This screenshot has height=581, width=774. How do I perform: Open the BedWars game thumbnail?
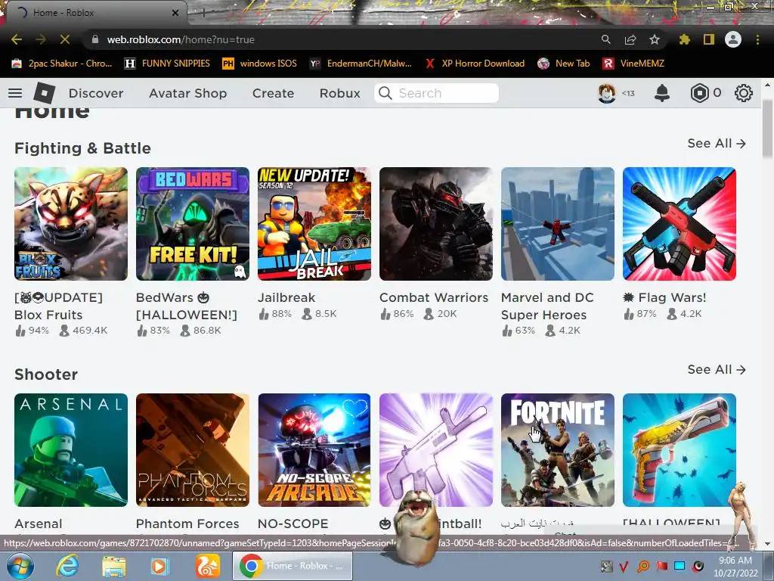(193, 224)
